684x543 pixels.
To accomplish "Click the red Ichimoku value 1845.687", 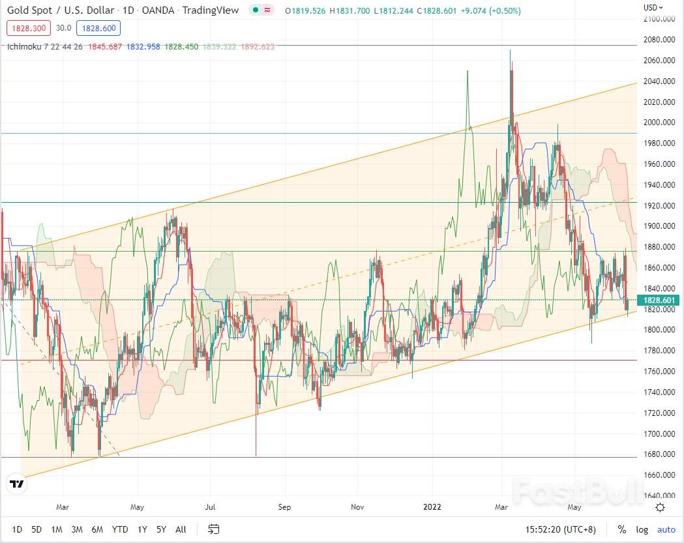I will [x=105, y=47].
